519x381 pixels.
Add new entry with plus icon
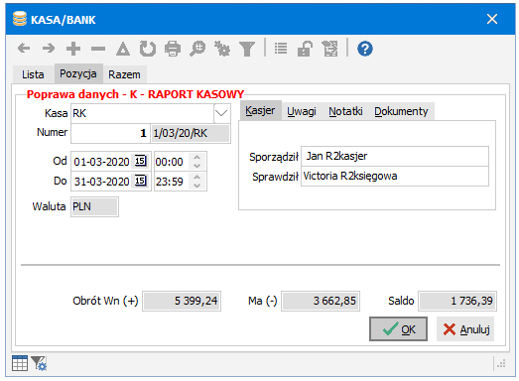click(73, 49)
